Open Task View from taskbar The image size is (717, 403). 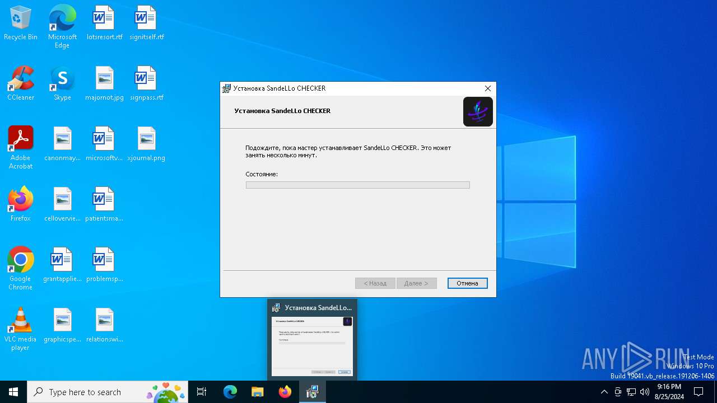point(202,392)
